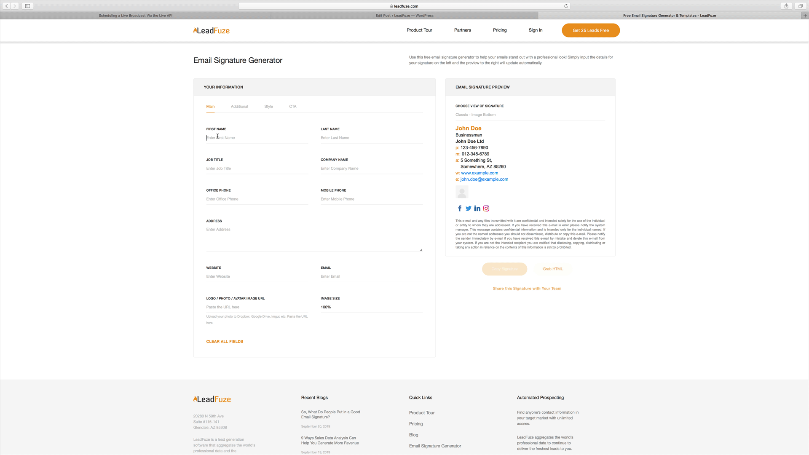Click the Address textarea resize handle
Viewport: 809px width, 455px height.
[421, 249]
